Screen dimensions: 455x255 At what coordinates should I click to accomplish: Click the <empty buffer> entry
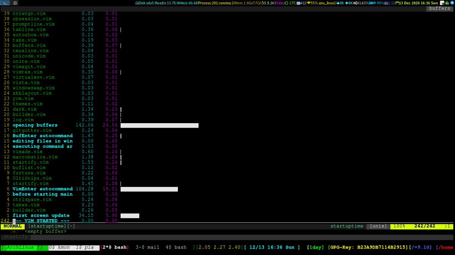tap(45, 231)
